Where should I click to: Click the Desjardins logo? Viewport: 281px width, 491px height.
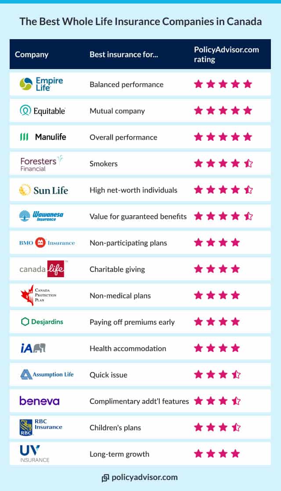pyautogui.click(x=42, y=322)
